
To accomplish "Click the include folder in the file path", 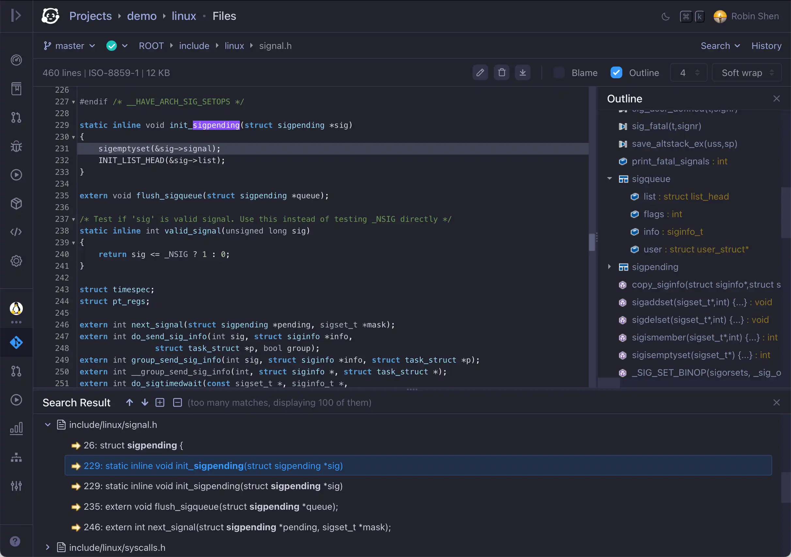I will coord(194,46).
